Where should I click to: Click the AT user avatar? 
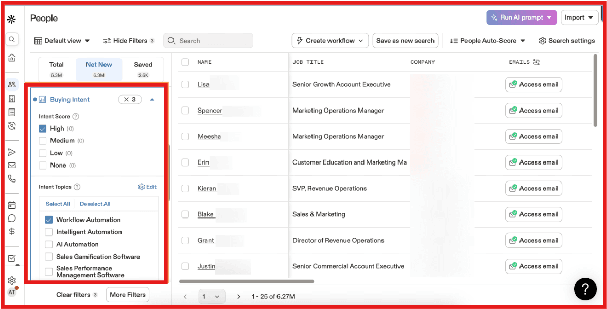point(12,292)
